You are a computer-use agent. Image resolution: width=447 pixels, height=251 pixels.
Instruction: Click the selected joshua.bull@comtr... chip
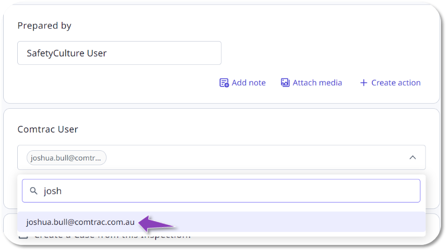[66, 158]
